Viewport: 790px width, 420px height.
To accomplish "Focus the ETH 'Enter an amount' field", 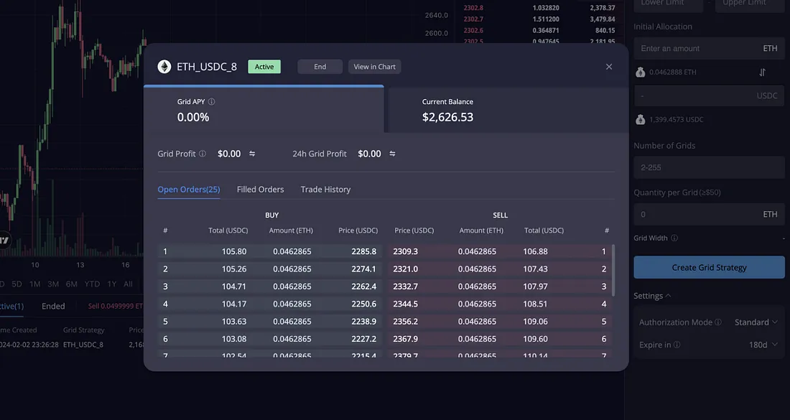I will (709, 48).
